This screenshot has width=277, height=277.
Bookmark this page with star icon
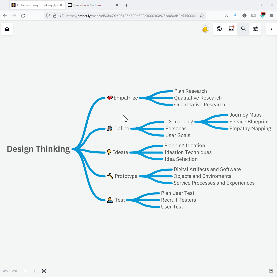pyautogui.click(x=202, y=16)
